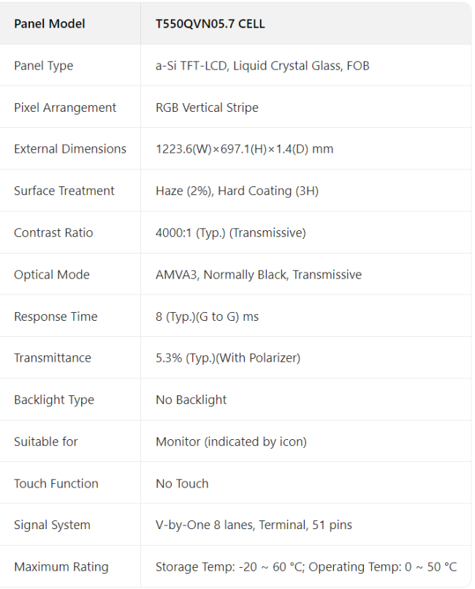Select the Pixel Arrangement label
This screenshot has height=589, width=475.
65,107
